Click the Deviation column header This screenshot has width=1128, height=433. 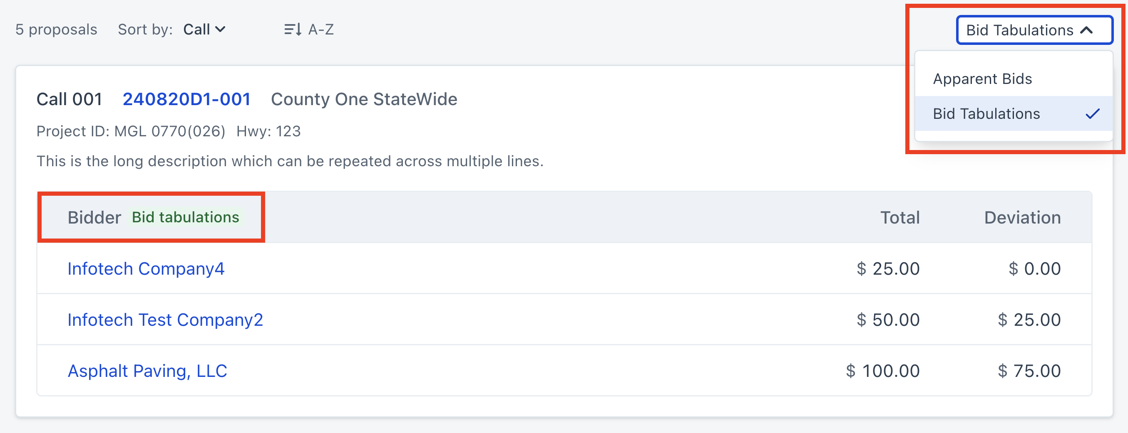tap(1022, 217)
